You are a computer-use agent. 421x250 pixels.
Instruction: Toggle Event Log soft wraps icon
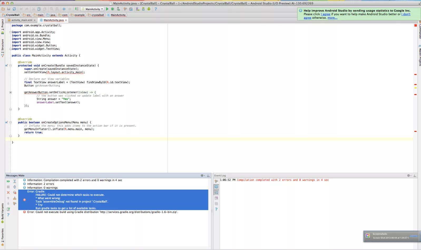pyautogui.click(x=216, y=192)
